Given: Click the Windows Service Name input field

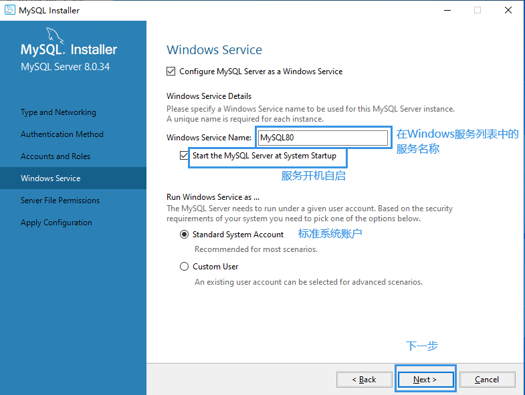Looking at the screenshot, I should coord(323,138).
